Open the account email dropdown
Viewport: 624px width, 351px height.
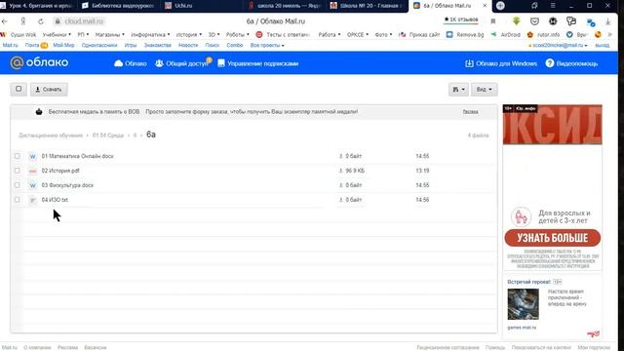coord(558,46)
